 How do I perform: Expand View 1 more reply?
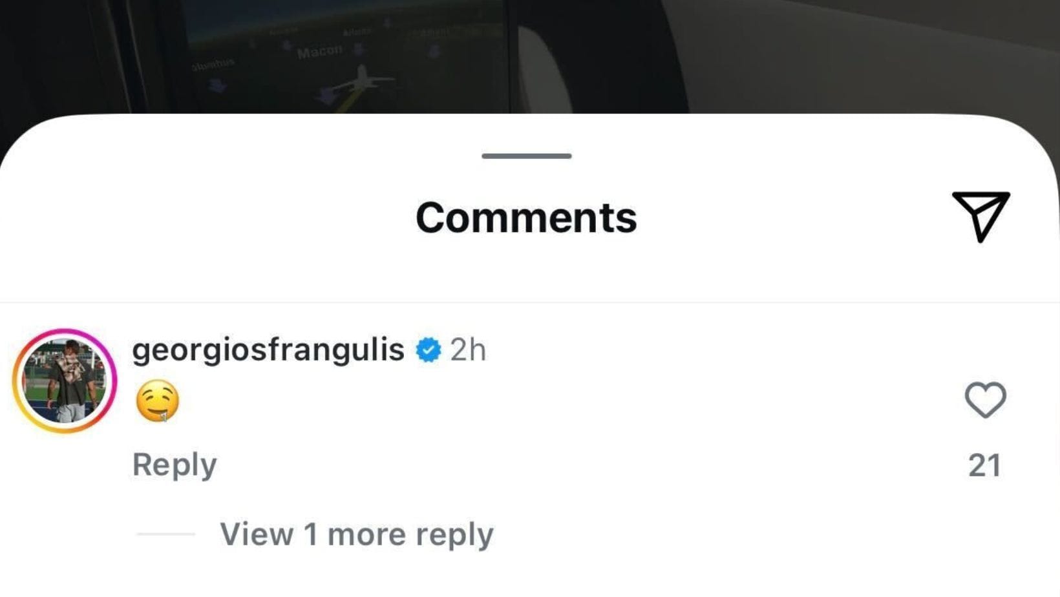[356, 534]
